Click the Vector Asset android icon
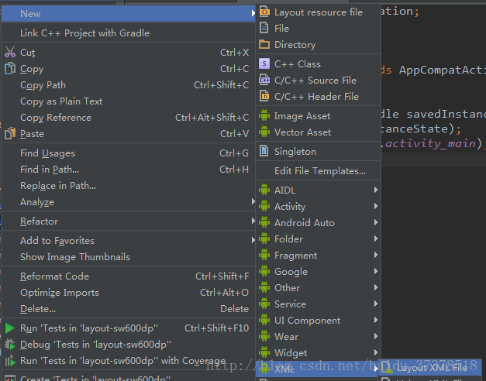The image size is (486, 381). 264,132
